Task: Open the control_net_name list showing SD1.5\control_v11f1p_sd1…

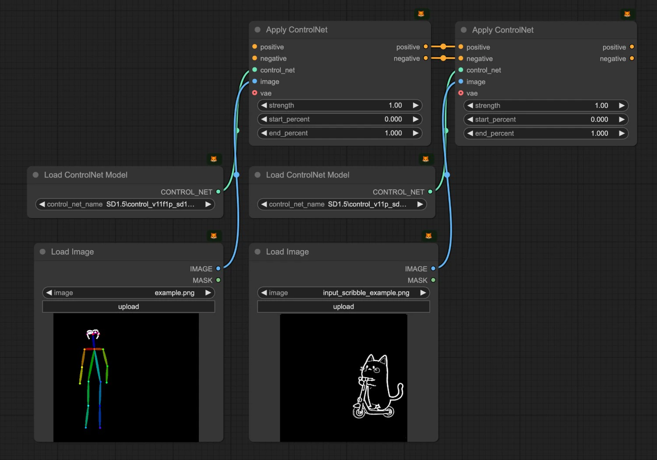Action: [x=125, y=204]
